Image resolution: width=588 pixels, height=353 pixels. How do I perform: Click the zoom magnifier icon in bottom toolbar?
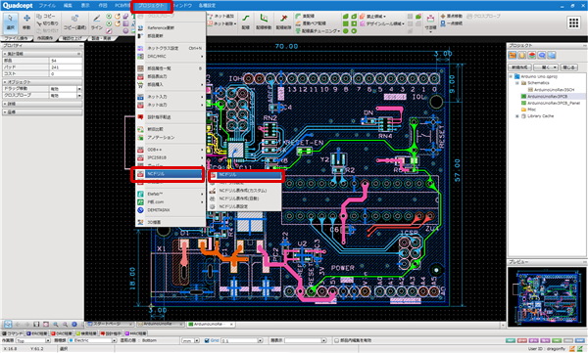[56, 325]
